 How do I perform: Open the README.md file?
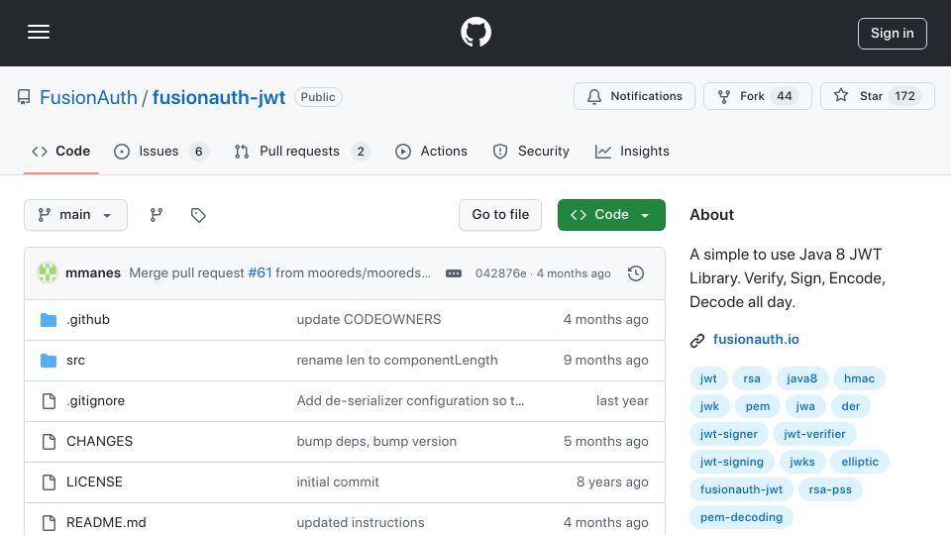point(106,522)
